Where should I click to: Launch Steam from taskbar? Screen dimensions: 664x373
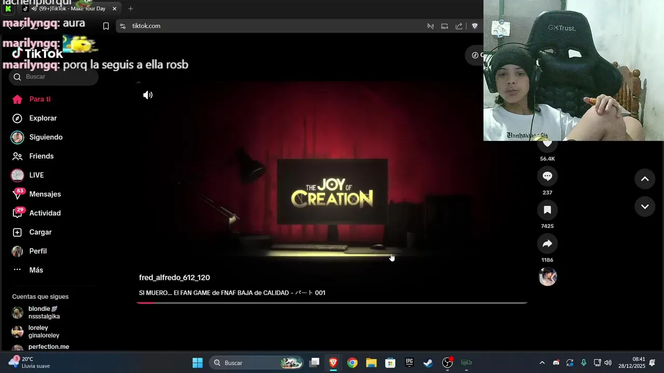click(428, 363)
